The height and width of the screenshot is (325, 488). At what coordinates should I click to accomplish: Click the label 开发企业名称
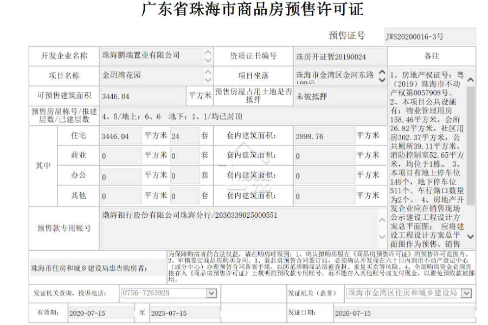click(64, 56)
